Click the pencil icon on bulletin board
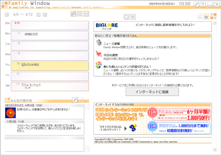221x155 pixels. pyautogui.click(x=75, y=100)
